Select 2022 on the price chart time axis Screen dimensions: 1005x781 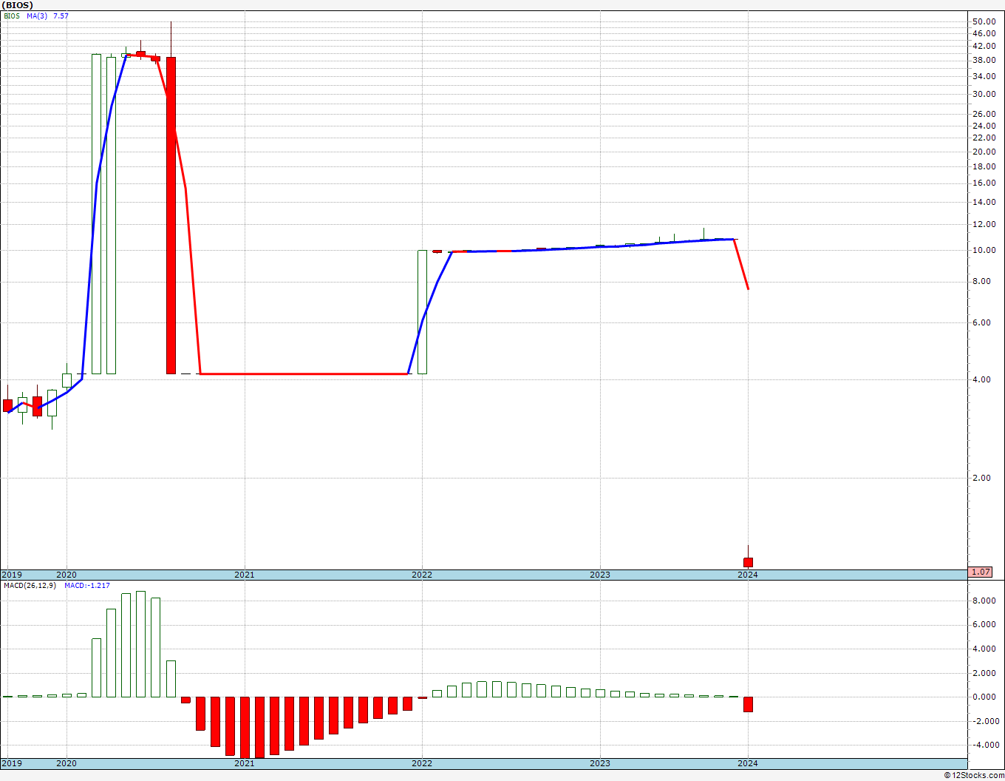(422, 575)
